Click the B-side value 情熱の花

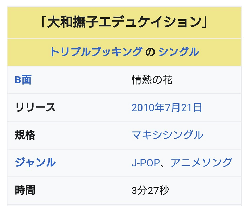click(152, 80)
